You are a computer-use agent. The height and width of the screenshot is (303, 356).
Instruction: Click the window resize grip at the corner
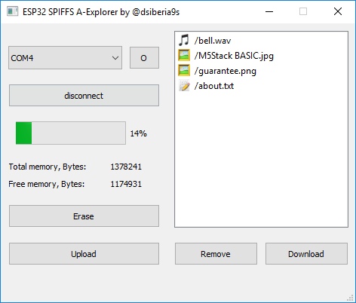pyautogui.click(x=350, y=298)
